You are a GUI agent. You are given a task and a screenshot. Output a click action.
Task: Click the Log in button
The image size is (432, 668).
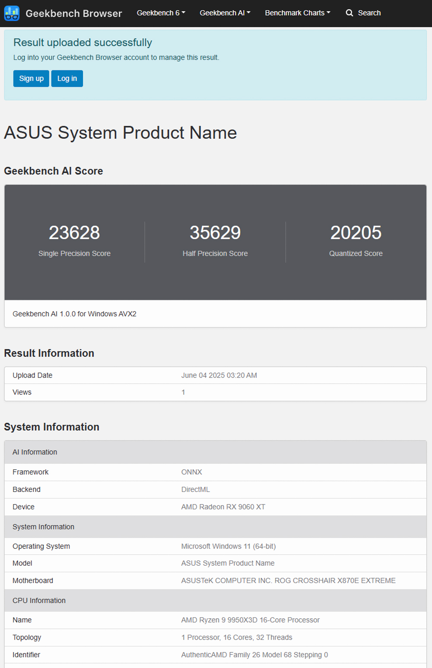[67, 79]
